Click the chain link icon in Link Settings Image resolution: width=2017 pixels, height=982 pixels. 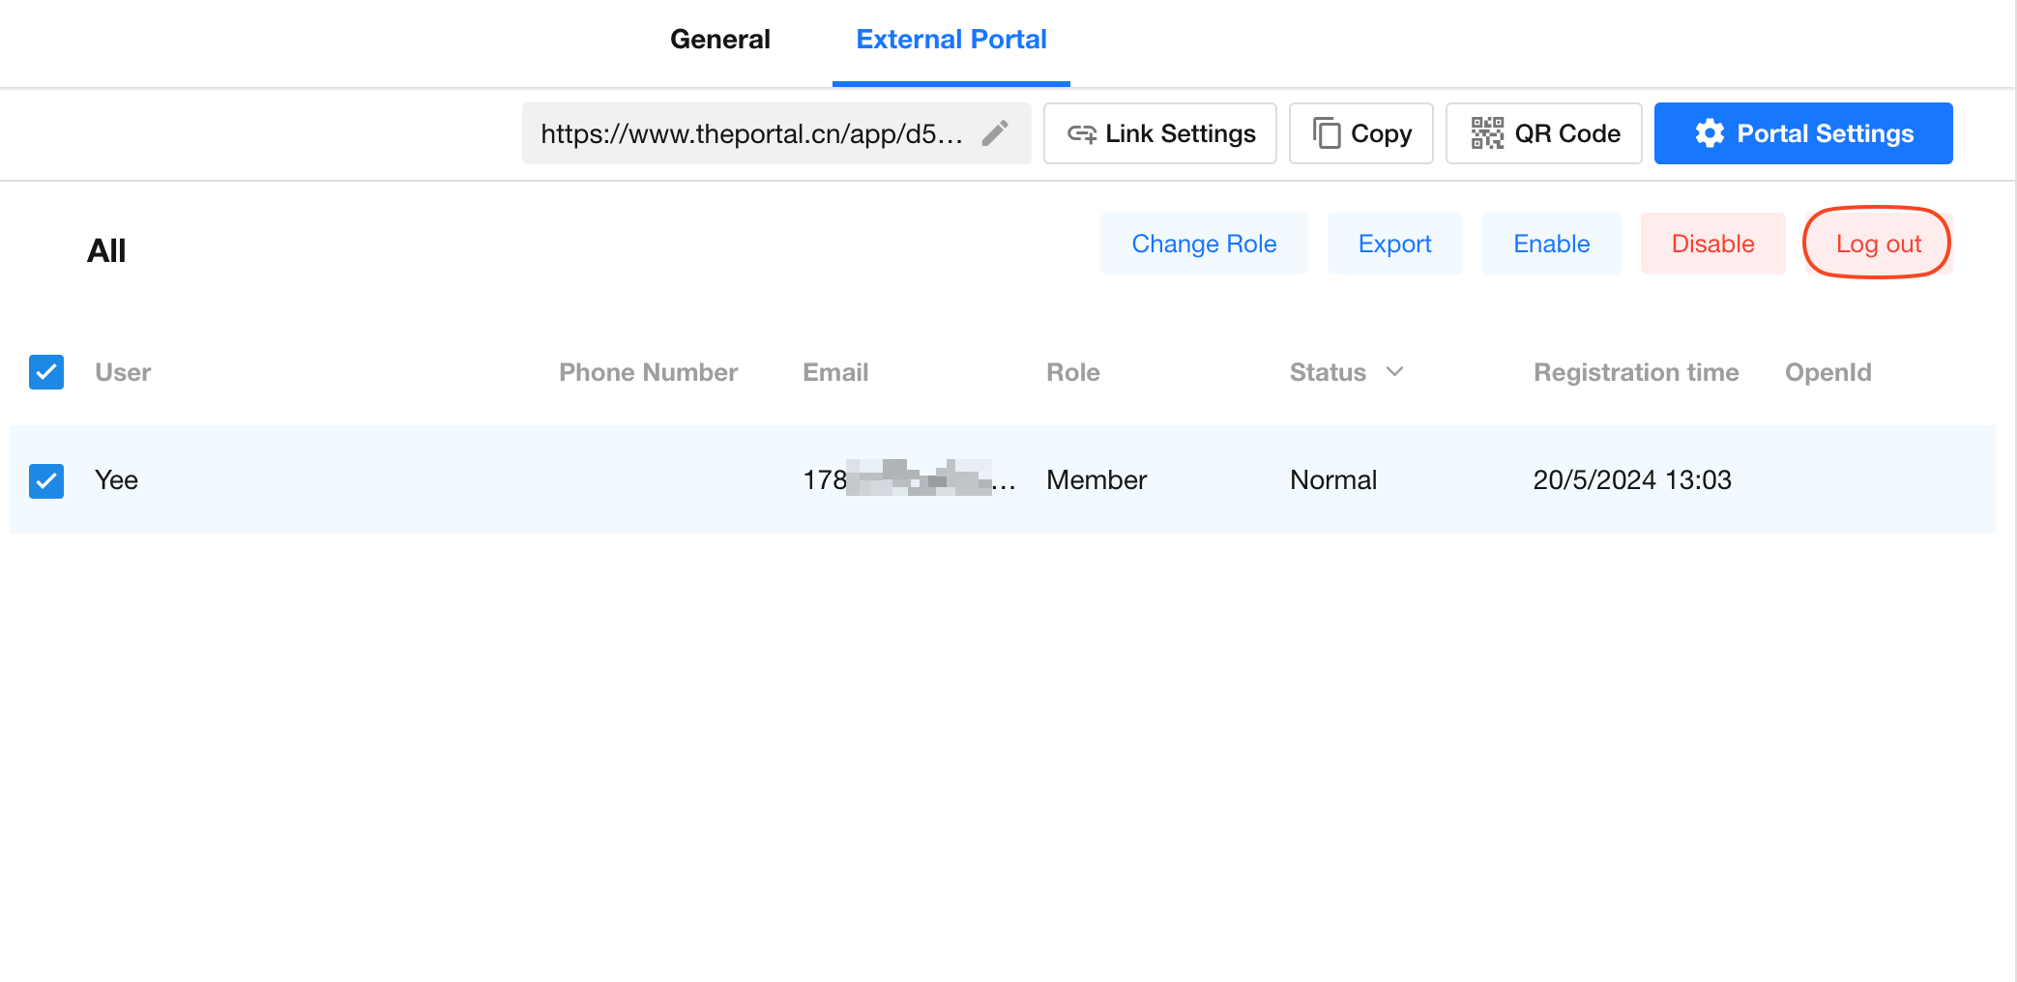[x=1081, y=134]
